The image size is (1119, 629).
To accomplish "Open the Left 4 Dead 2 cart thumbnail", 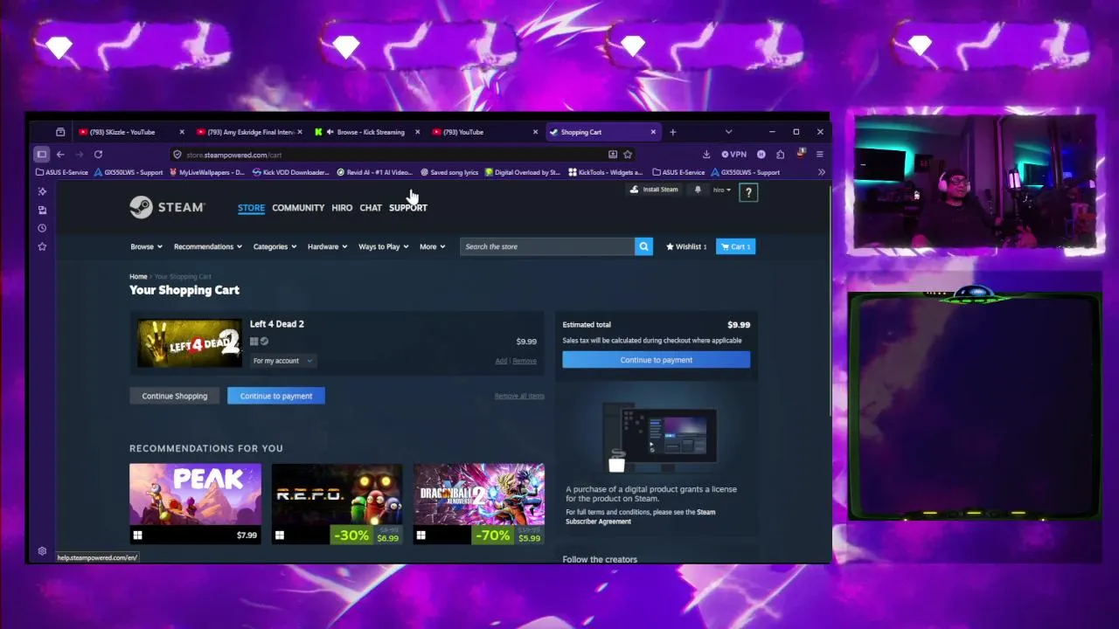I will click(x=190, y=342).
